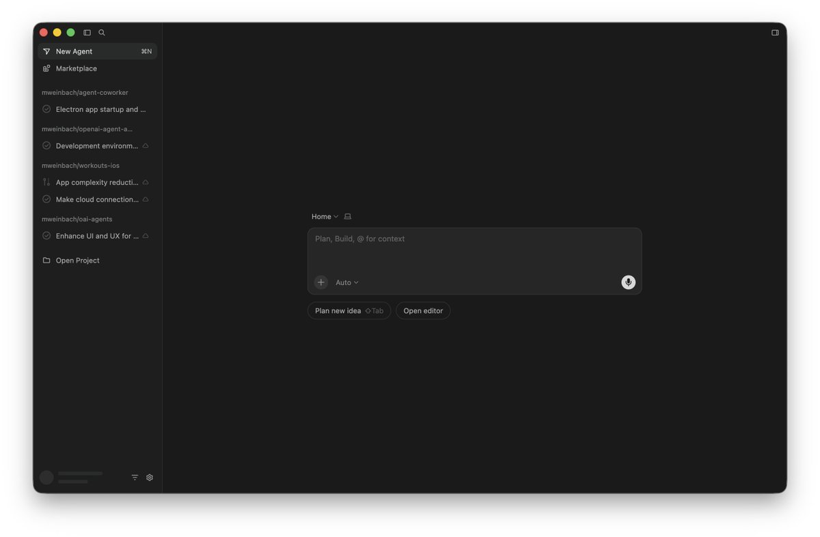Click Open Project
The width and height of the screenshot is (820, 537).
(98, 260)
